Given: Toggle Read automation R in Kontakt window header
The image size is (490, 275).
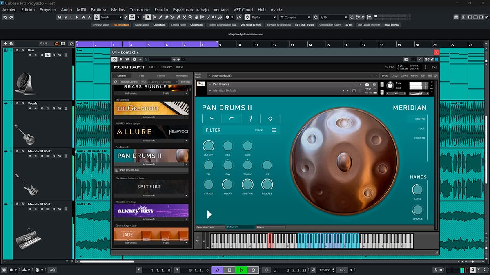Looking at the screenshot, I should coord(122,59).
